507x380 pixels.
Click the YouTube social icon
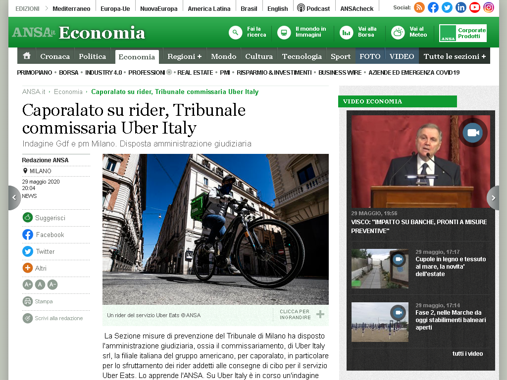(x=475, y=7)
